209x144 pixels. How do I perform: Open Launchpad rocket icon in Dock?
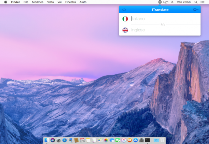58,140
